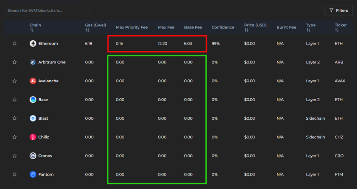The height and width of the screenshot is (189, 357).
Task: Click the Blast chain logo icon
Action: click(33, 118)
